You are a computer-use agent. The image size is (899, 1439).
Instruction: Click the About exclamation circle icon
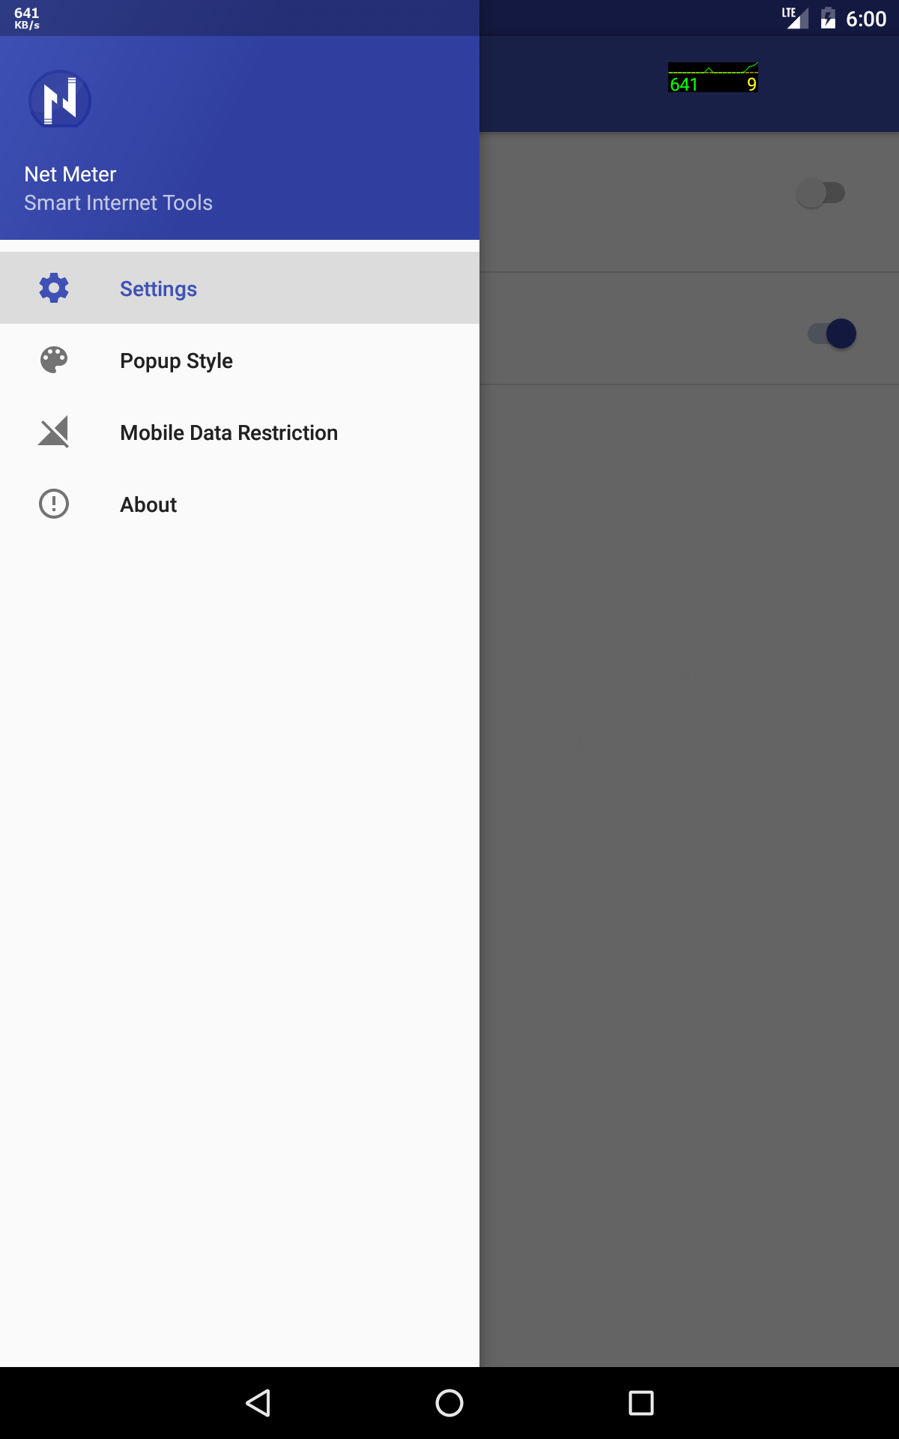click(54, 504)
